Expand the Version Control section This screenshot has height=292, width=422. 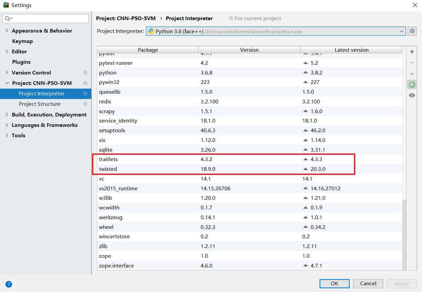pos(7,72)
